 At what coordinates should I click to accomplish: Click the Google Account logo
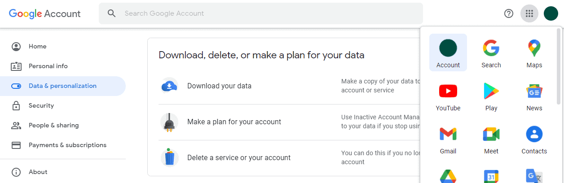tap(45, 13)
